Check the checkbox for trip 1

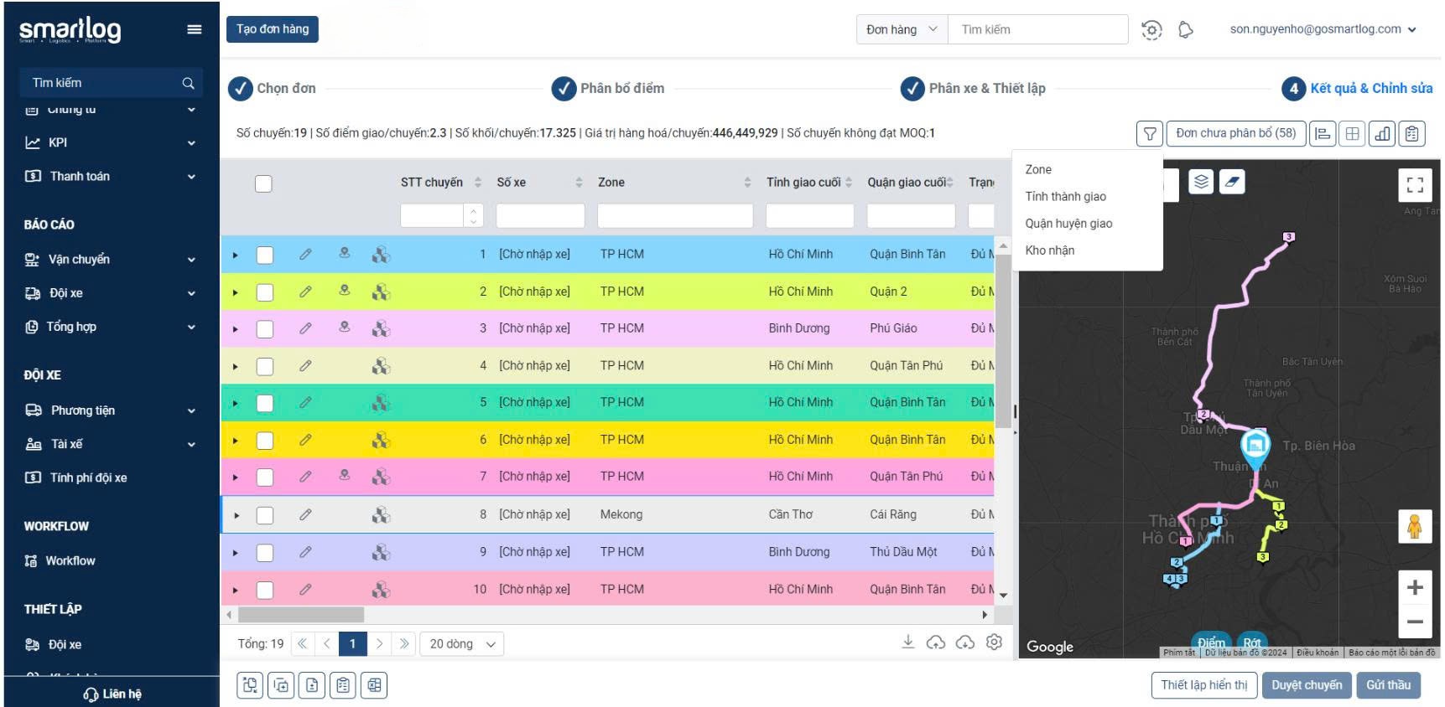pos(264,255)
